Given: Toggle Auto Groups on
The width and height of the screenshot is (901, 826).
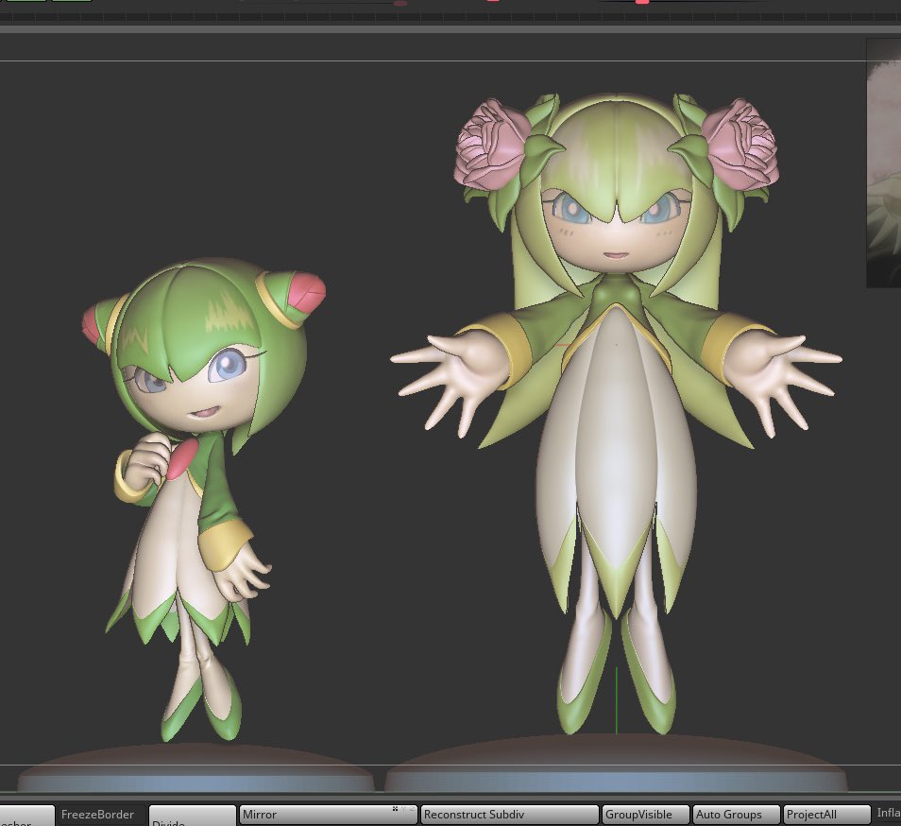Looking at the screenshot, I should (x=735, y=814).
